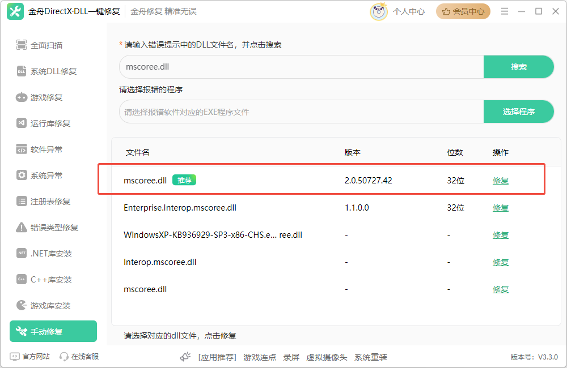
Task: Click the gear icon for 系统异常
Action: (x=22, y=175)
